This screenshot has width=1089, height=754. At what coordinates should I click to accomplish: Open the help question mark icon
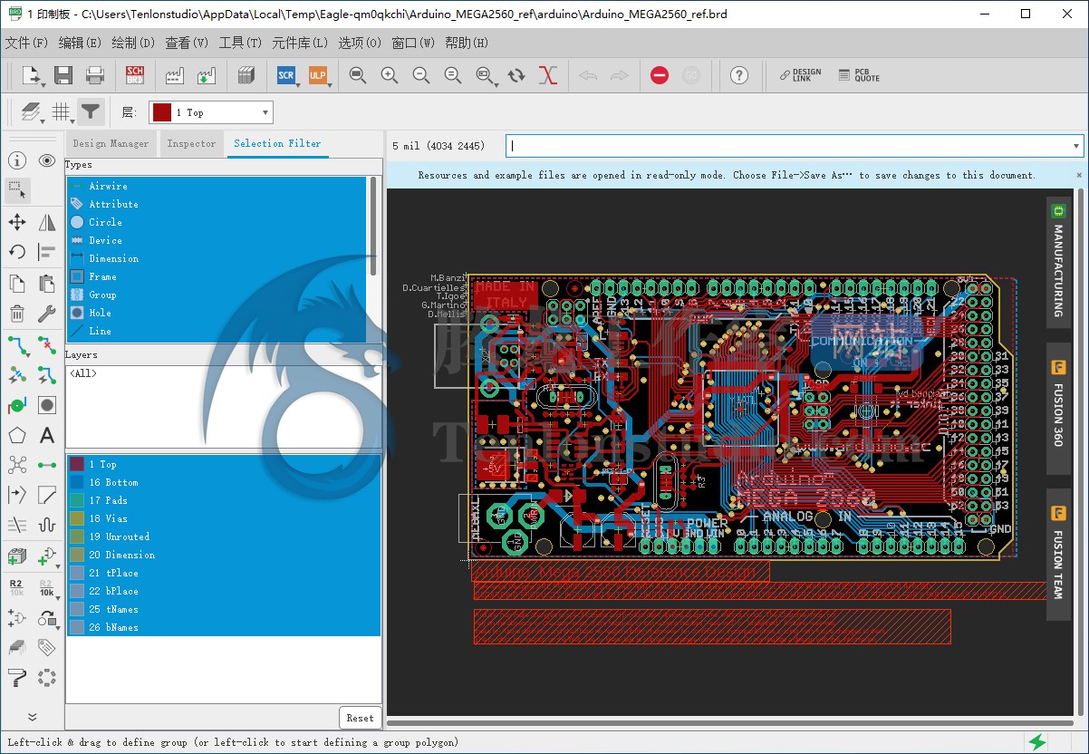[739, 76]
